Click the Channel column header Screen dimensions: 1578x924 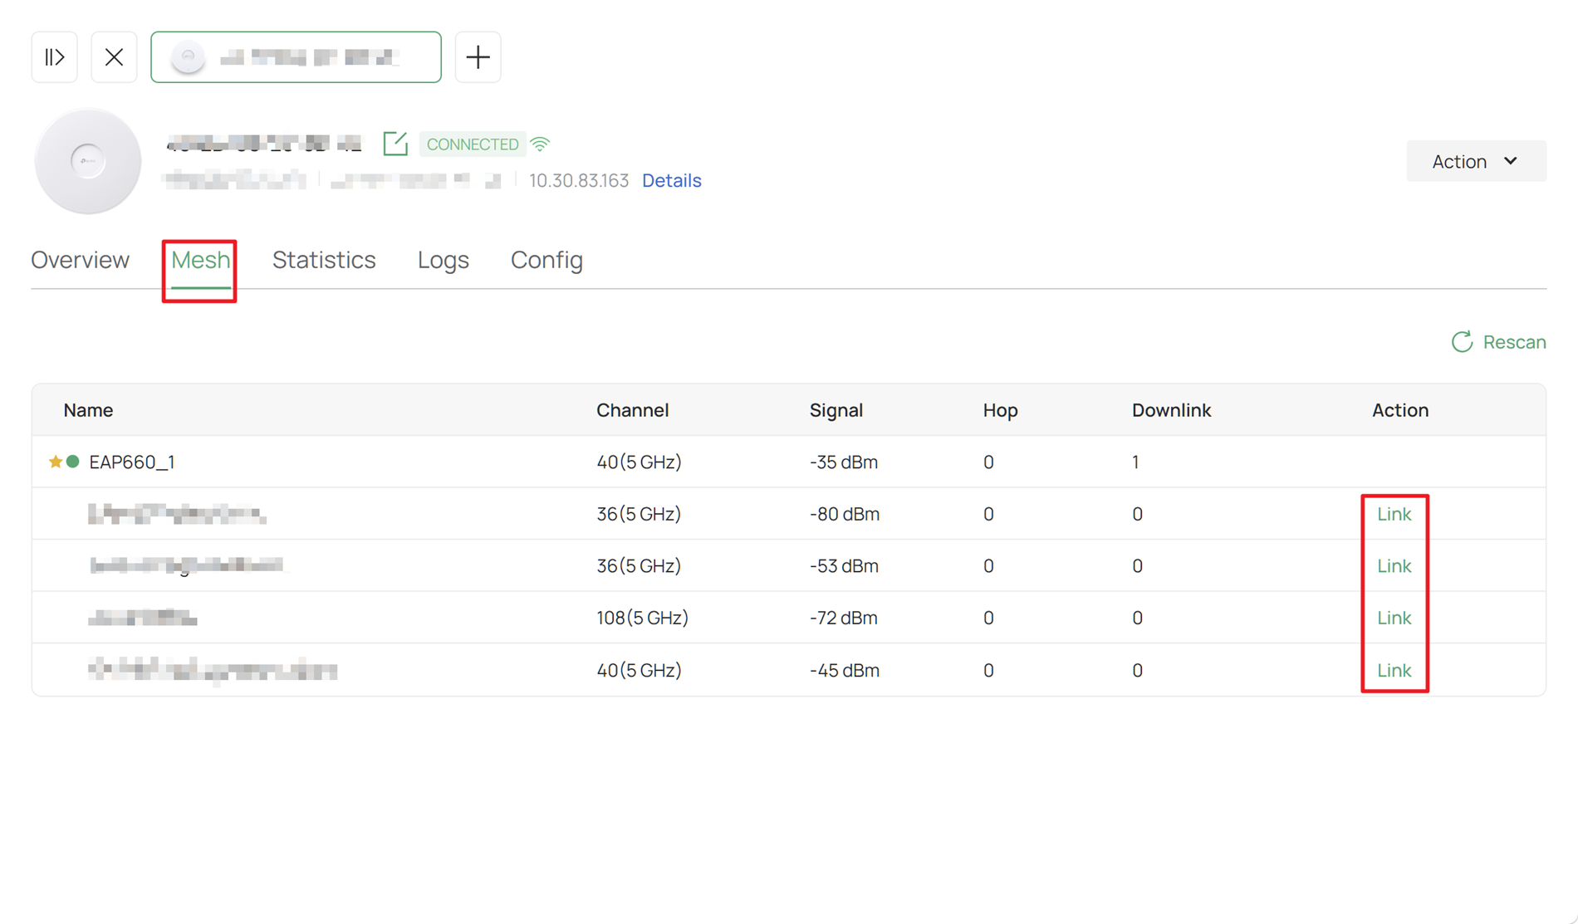tap(632, 410)
